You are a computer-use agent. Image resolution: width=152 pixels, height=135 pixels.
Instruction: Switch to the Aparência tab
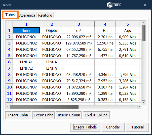pos(27,15)
